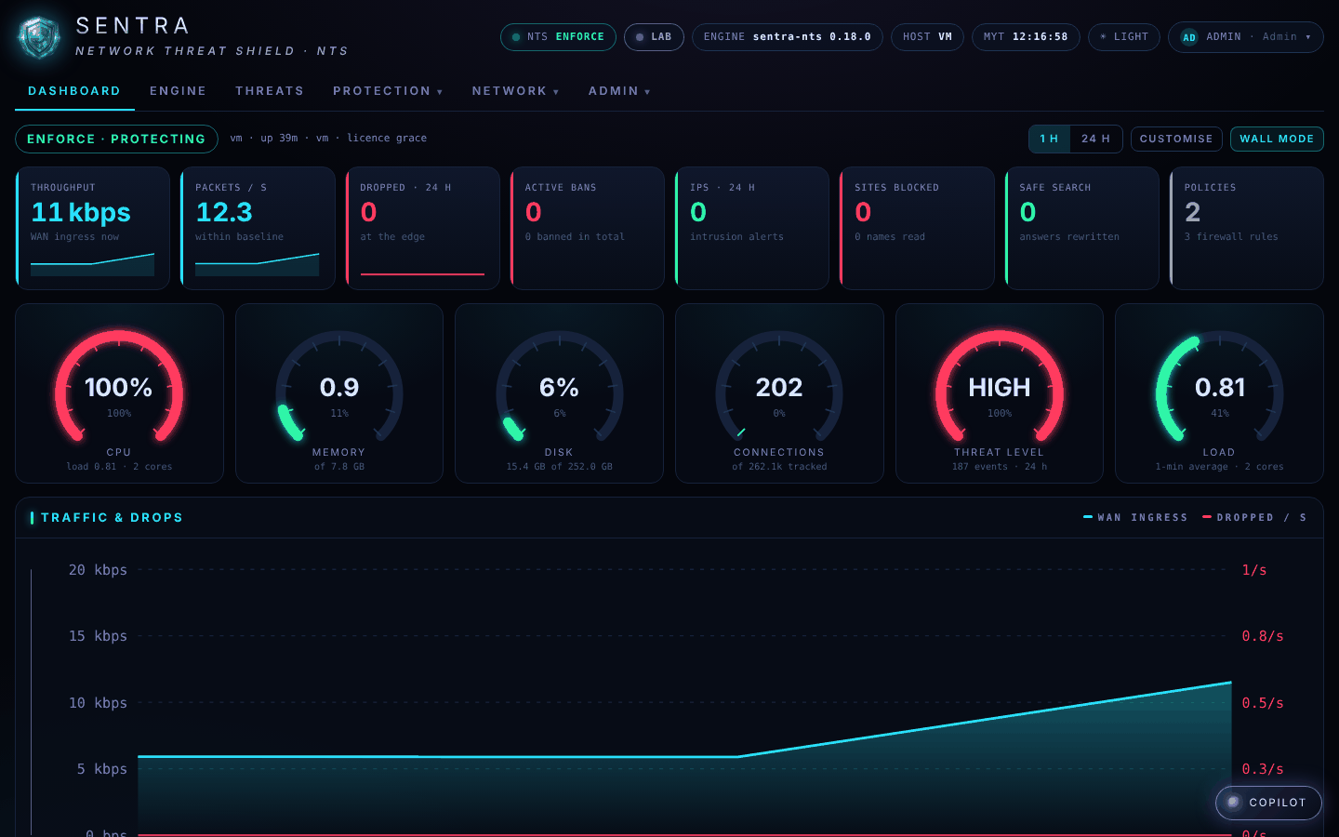Open the ACTIVE BANS card
This screenshot has width=1339, height=837.
(587, 229)
